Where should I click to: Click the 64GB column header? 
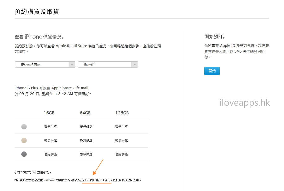[x=85, y=113]
